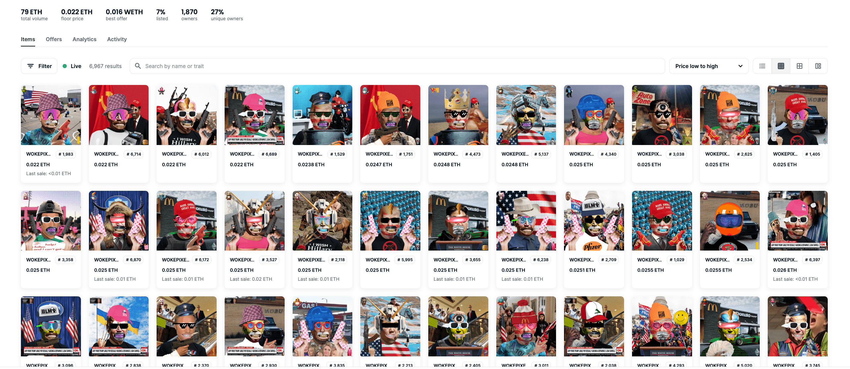View the Pfizer shirt NFT #2,709

[x=594, y=221]
